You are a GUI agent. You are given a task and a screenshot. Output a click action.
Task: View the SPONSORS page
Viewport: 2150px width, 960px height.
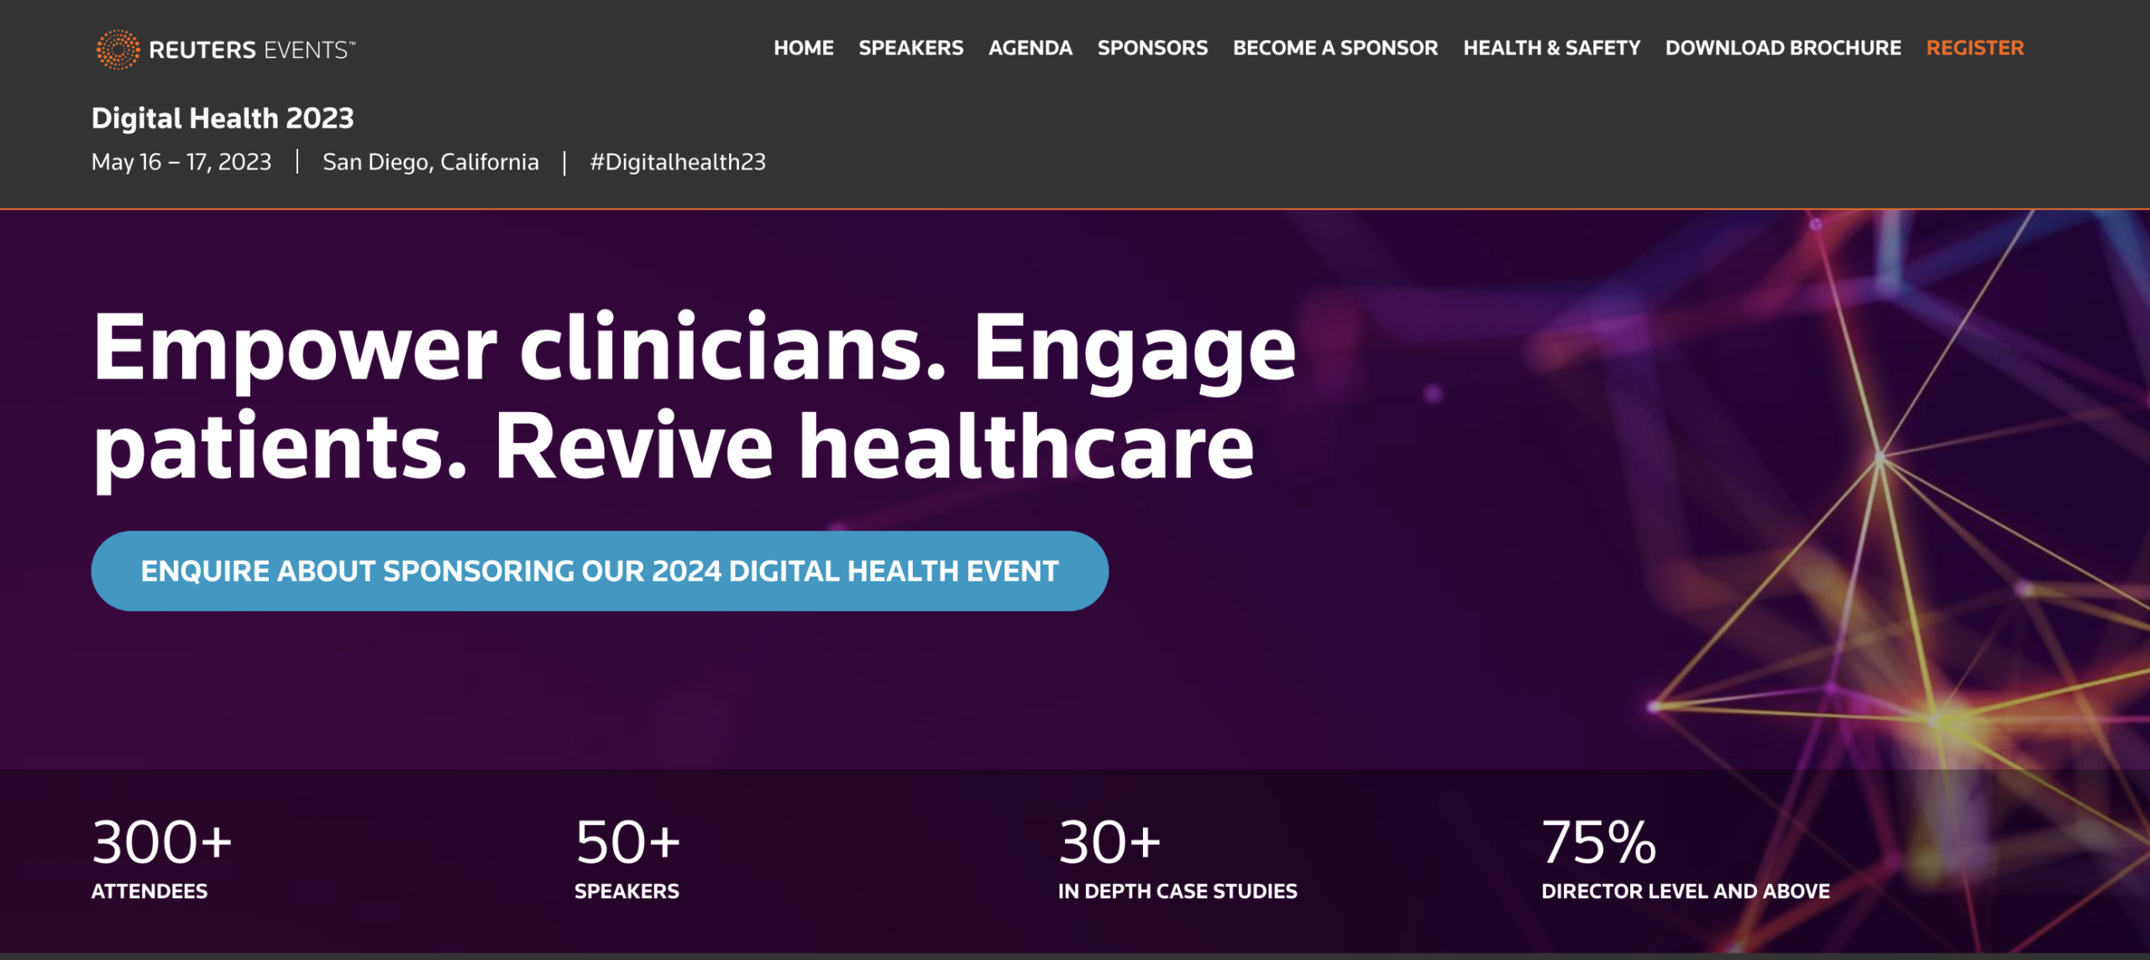[x=1152, y=48]
